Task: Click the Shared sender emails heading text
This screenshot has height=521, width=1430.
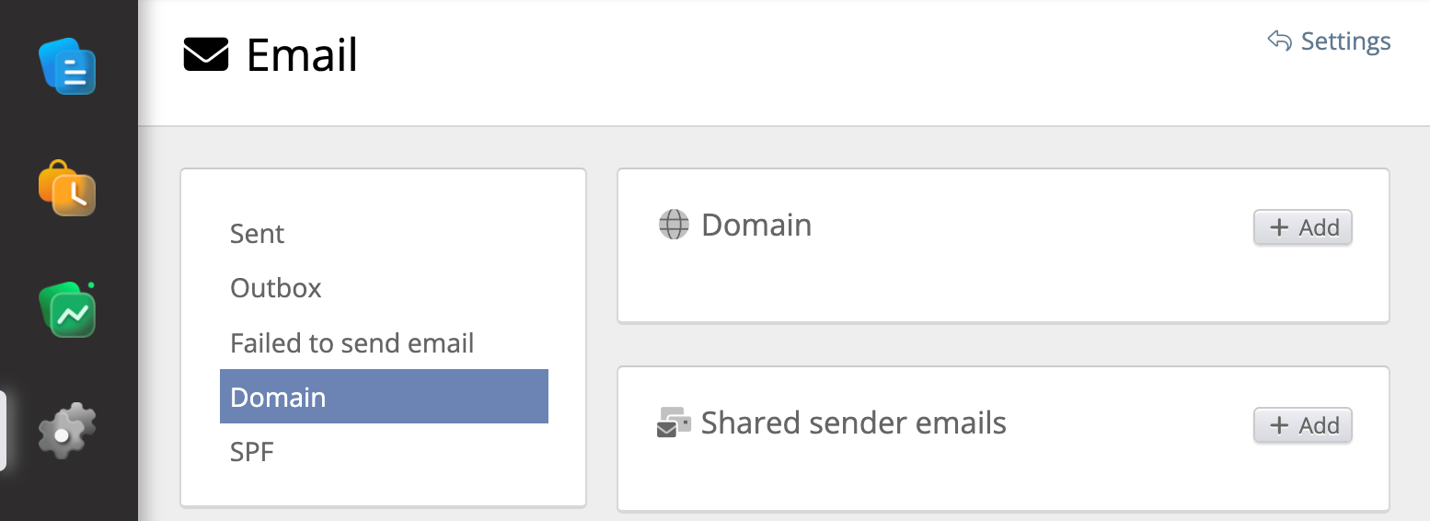Action: [853, 423]
